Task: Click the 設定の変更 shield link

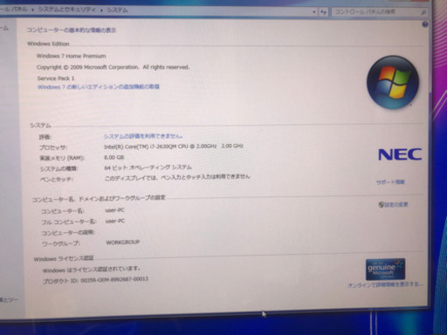Action: [x=393, y=205]
